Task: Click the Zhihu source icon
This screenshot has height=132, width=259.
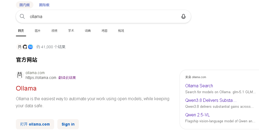Action: coord(30,47)
